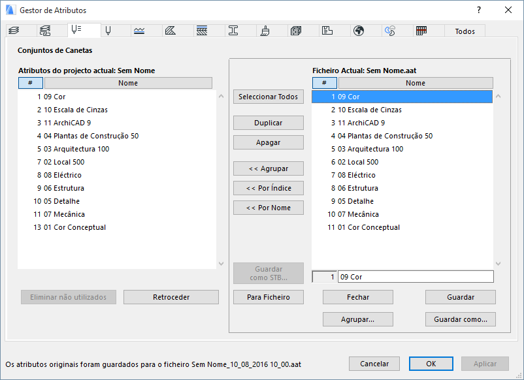Sort project attributes by Nome column
Image resolution: width=524 pixels, height=380 pixels.
pos(128,83)
